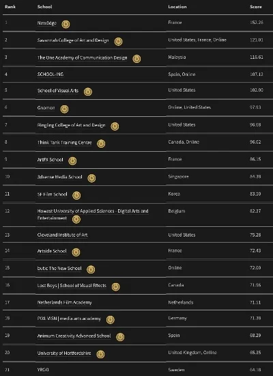Open the Cleveland Institute of Art link
Image resolution: width=273 pixels, height=376 pixels.
[62, 234]
